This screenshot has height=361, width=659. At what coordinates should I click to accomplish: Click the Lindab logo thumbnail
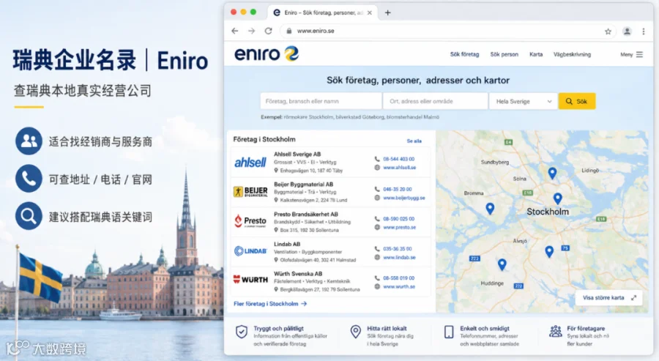coord(250,251)
